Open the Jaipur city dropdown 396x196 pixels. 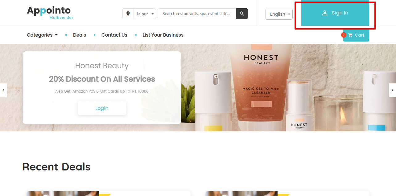145,14
